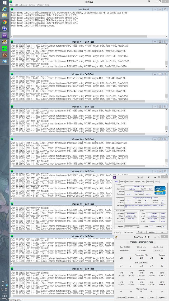169x301 pixels.
Task: Open the Windows Start button
Action: (x=4, y=3)
